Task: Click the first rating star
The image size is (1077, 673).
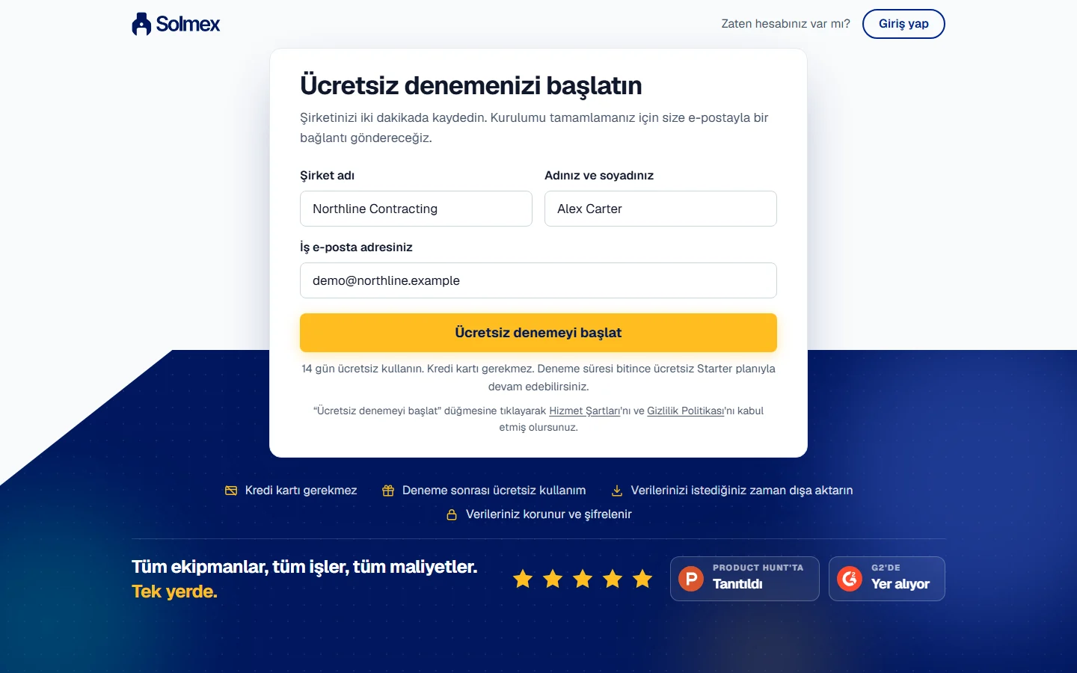Action: [523, 579]
